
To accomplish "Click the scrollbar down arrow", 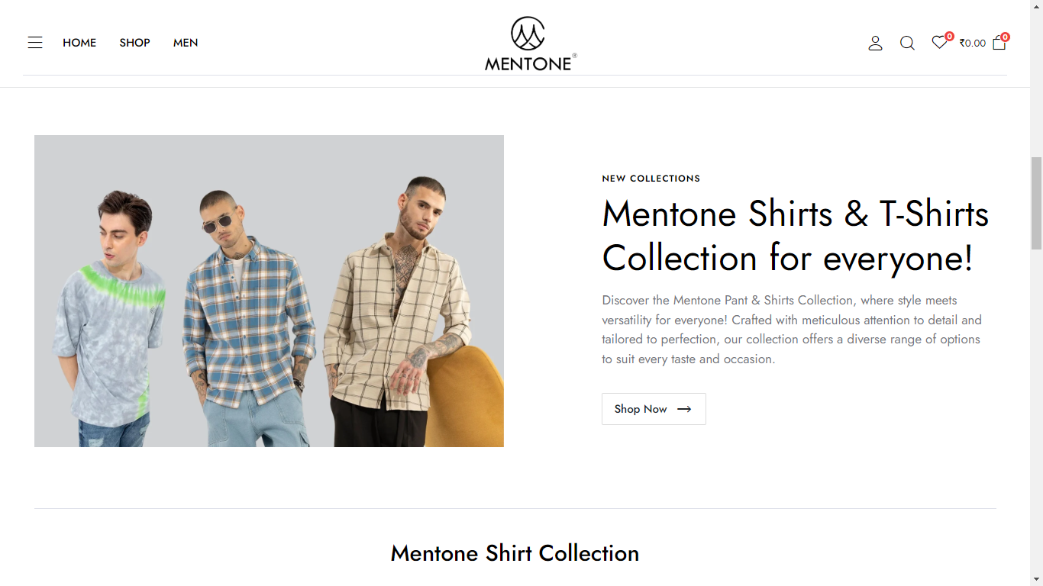I will 1036,580.
